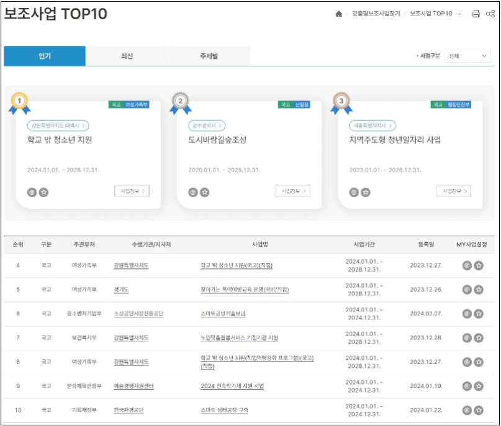Click the 도시바람길숲조성 card title
This screenshot has width=501, height=426.
tap(217, 140)
